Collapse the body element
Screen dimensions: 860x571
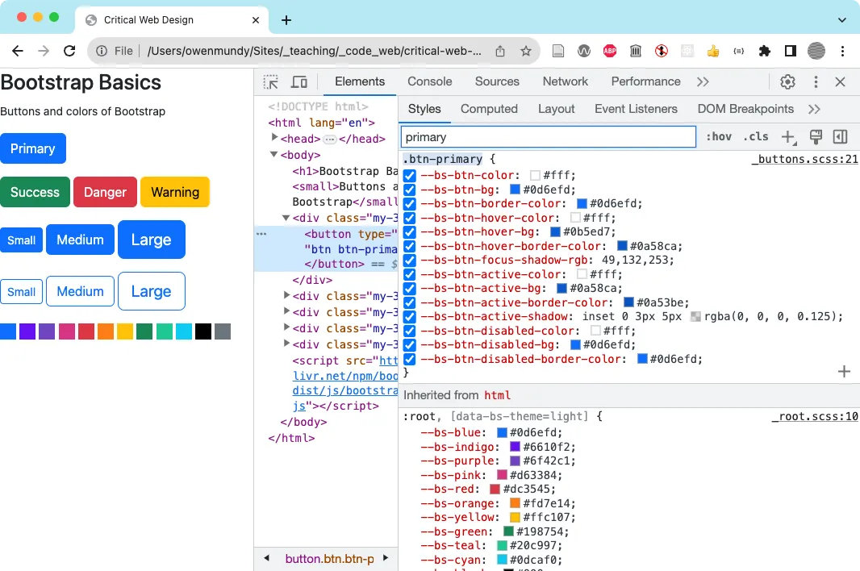274,155
